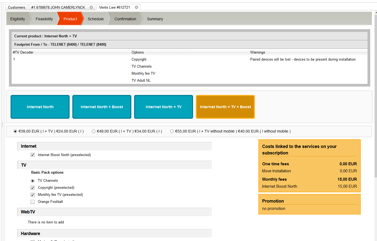The height and width of the screenshot is (241, 377).
Task: Toggle the Copyright (preselected) checkbox
Action: pos(33,188)
